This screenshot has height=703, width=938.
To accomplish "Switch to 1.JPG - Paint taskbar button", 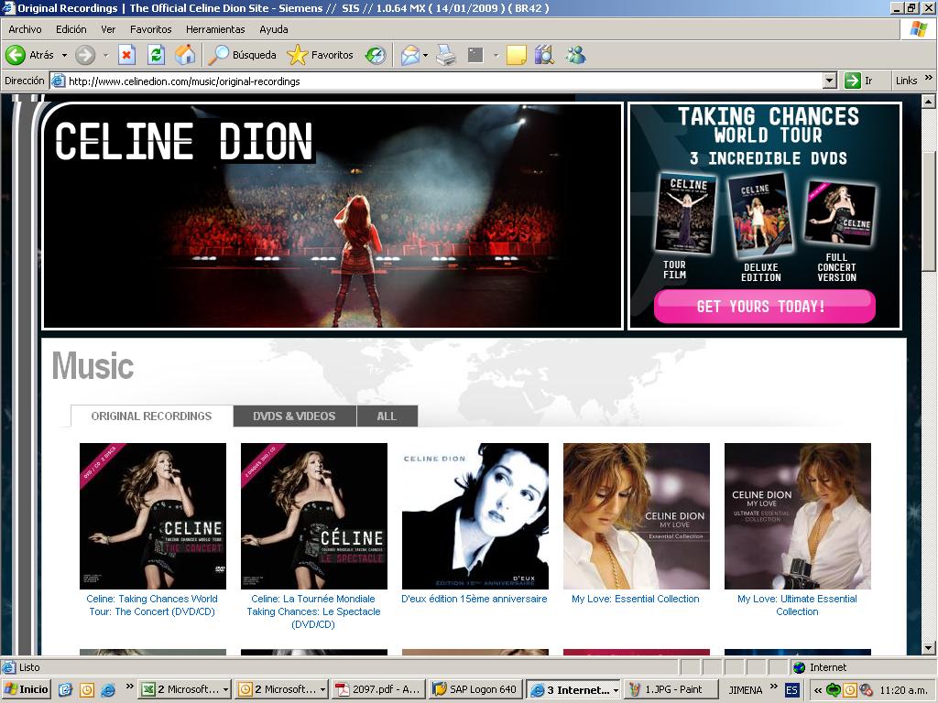I will point(671,689).
